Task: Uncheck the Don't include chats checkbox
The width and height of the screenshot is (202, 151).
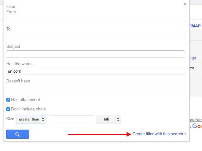Action: click(x=8, y=109)
